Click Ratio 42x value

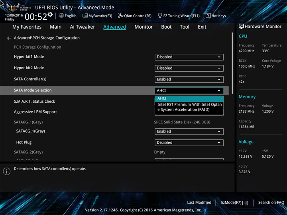pyautogui.click(x=242, y=82)
